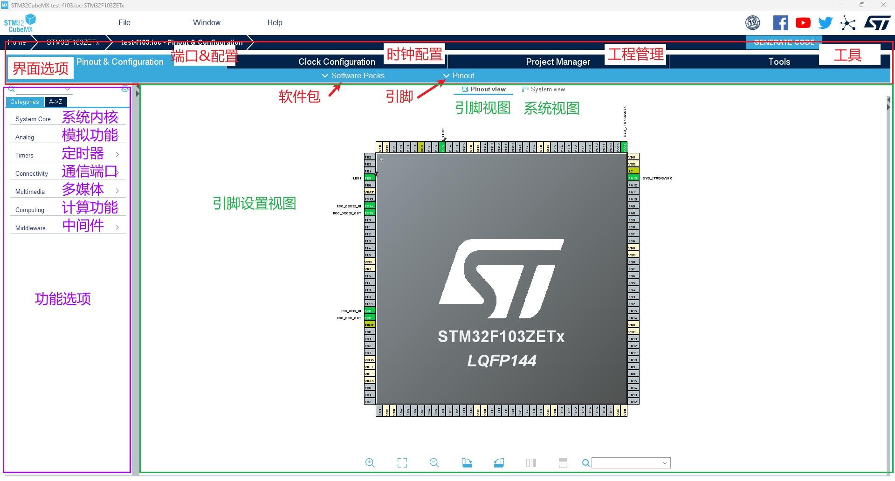Collapse the left component panel
This screenshot has height=481, width=895.
(137, 93)
